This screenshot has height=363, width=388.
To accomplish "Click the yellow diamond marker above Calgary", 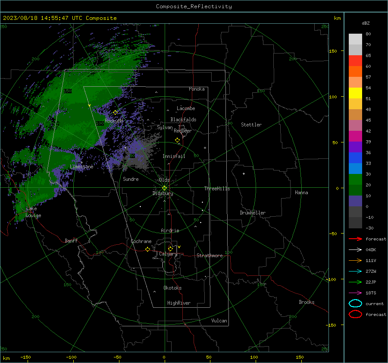I will (170, 249).
